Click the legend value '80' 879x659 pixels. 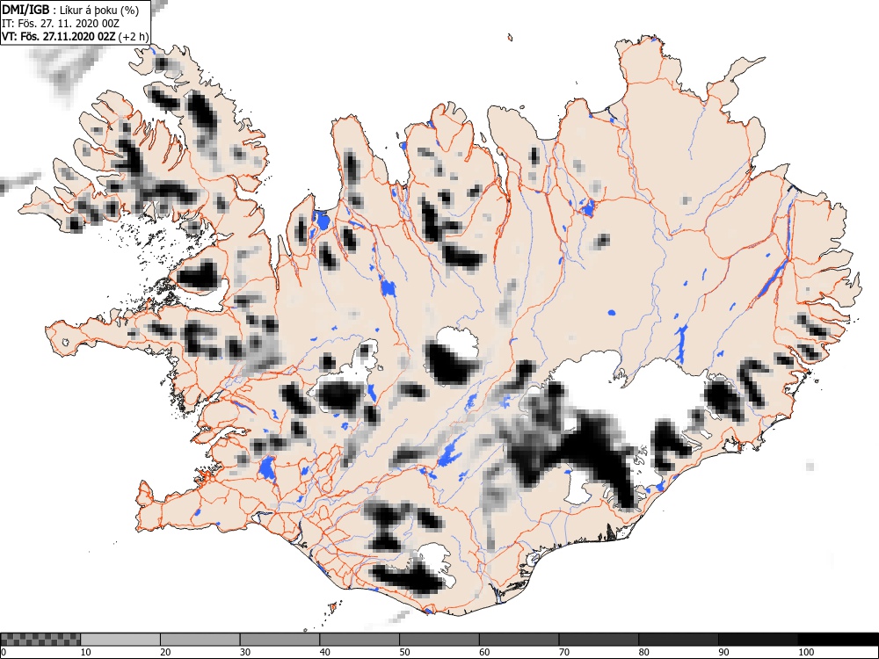643,652
